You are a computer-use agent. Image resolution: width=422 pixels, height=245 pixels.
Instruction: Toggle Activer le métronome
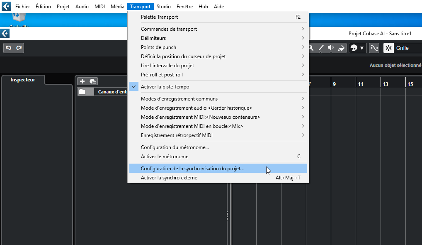tap(165, 157)
